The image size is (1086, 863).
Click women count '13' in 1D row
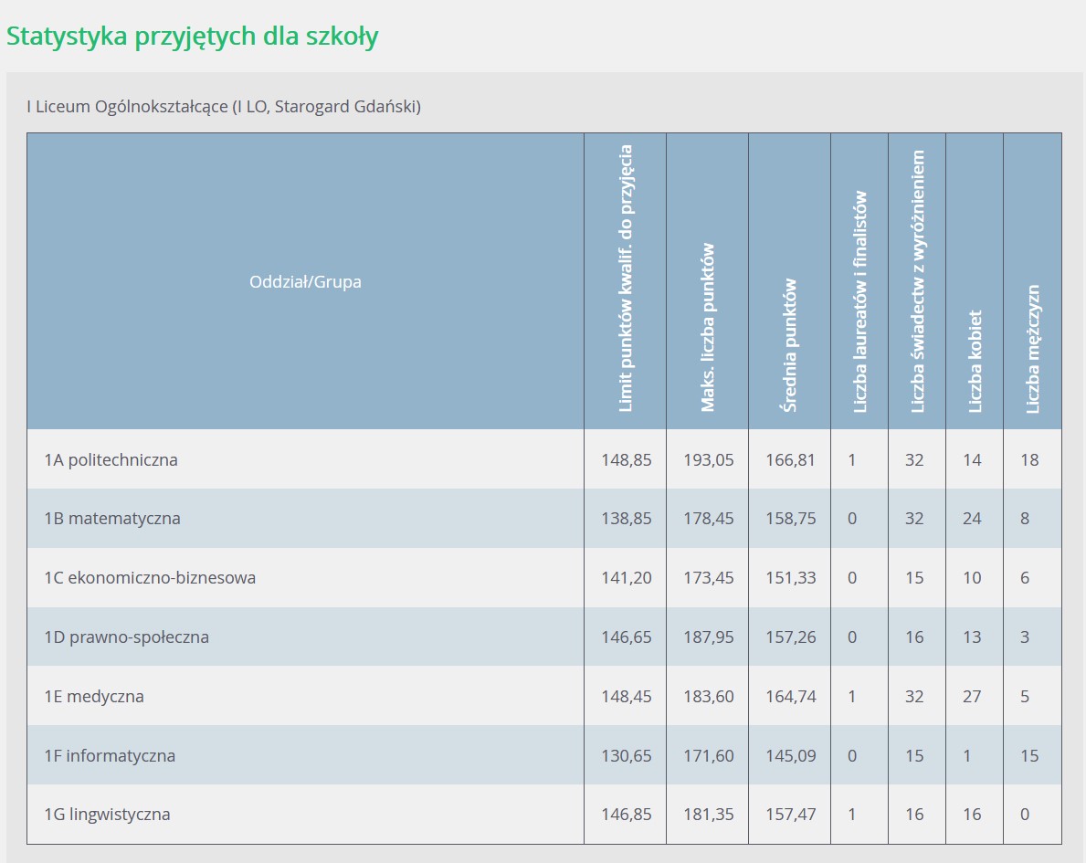point(972,637)
